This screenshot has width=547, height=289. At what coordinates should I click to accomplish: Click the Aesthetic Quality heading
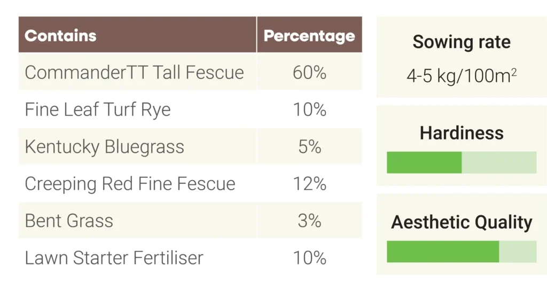[x=462, y=222]
